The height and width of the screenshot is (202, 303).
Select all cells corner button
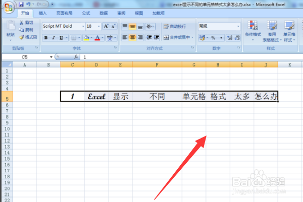pos(8,64)
